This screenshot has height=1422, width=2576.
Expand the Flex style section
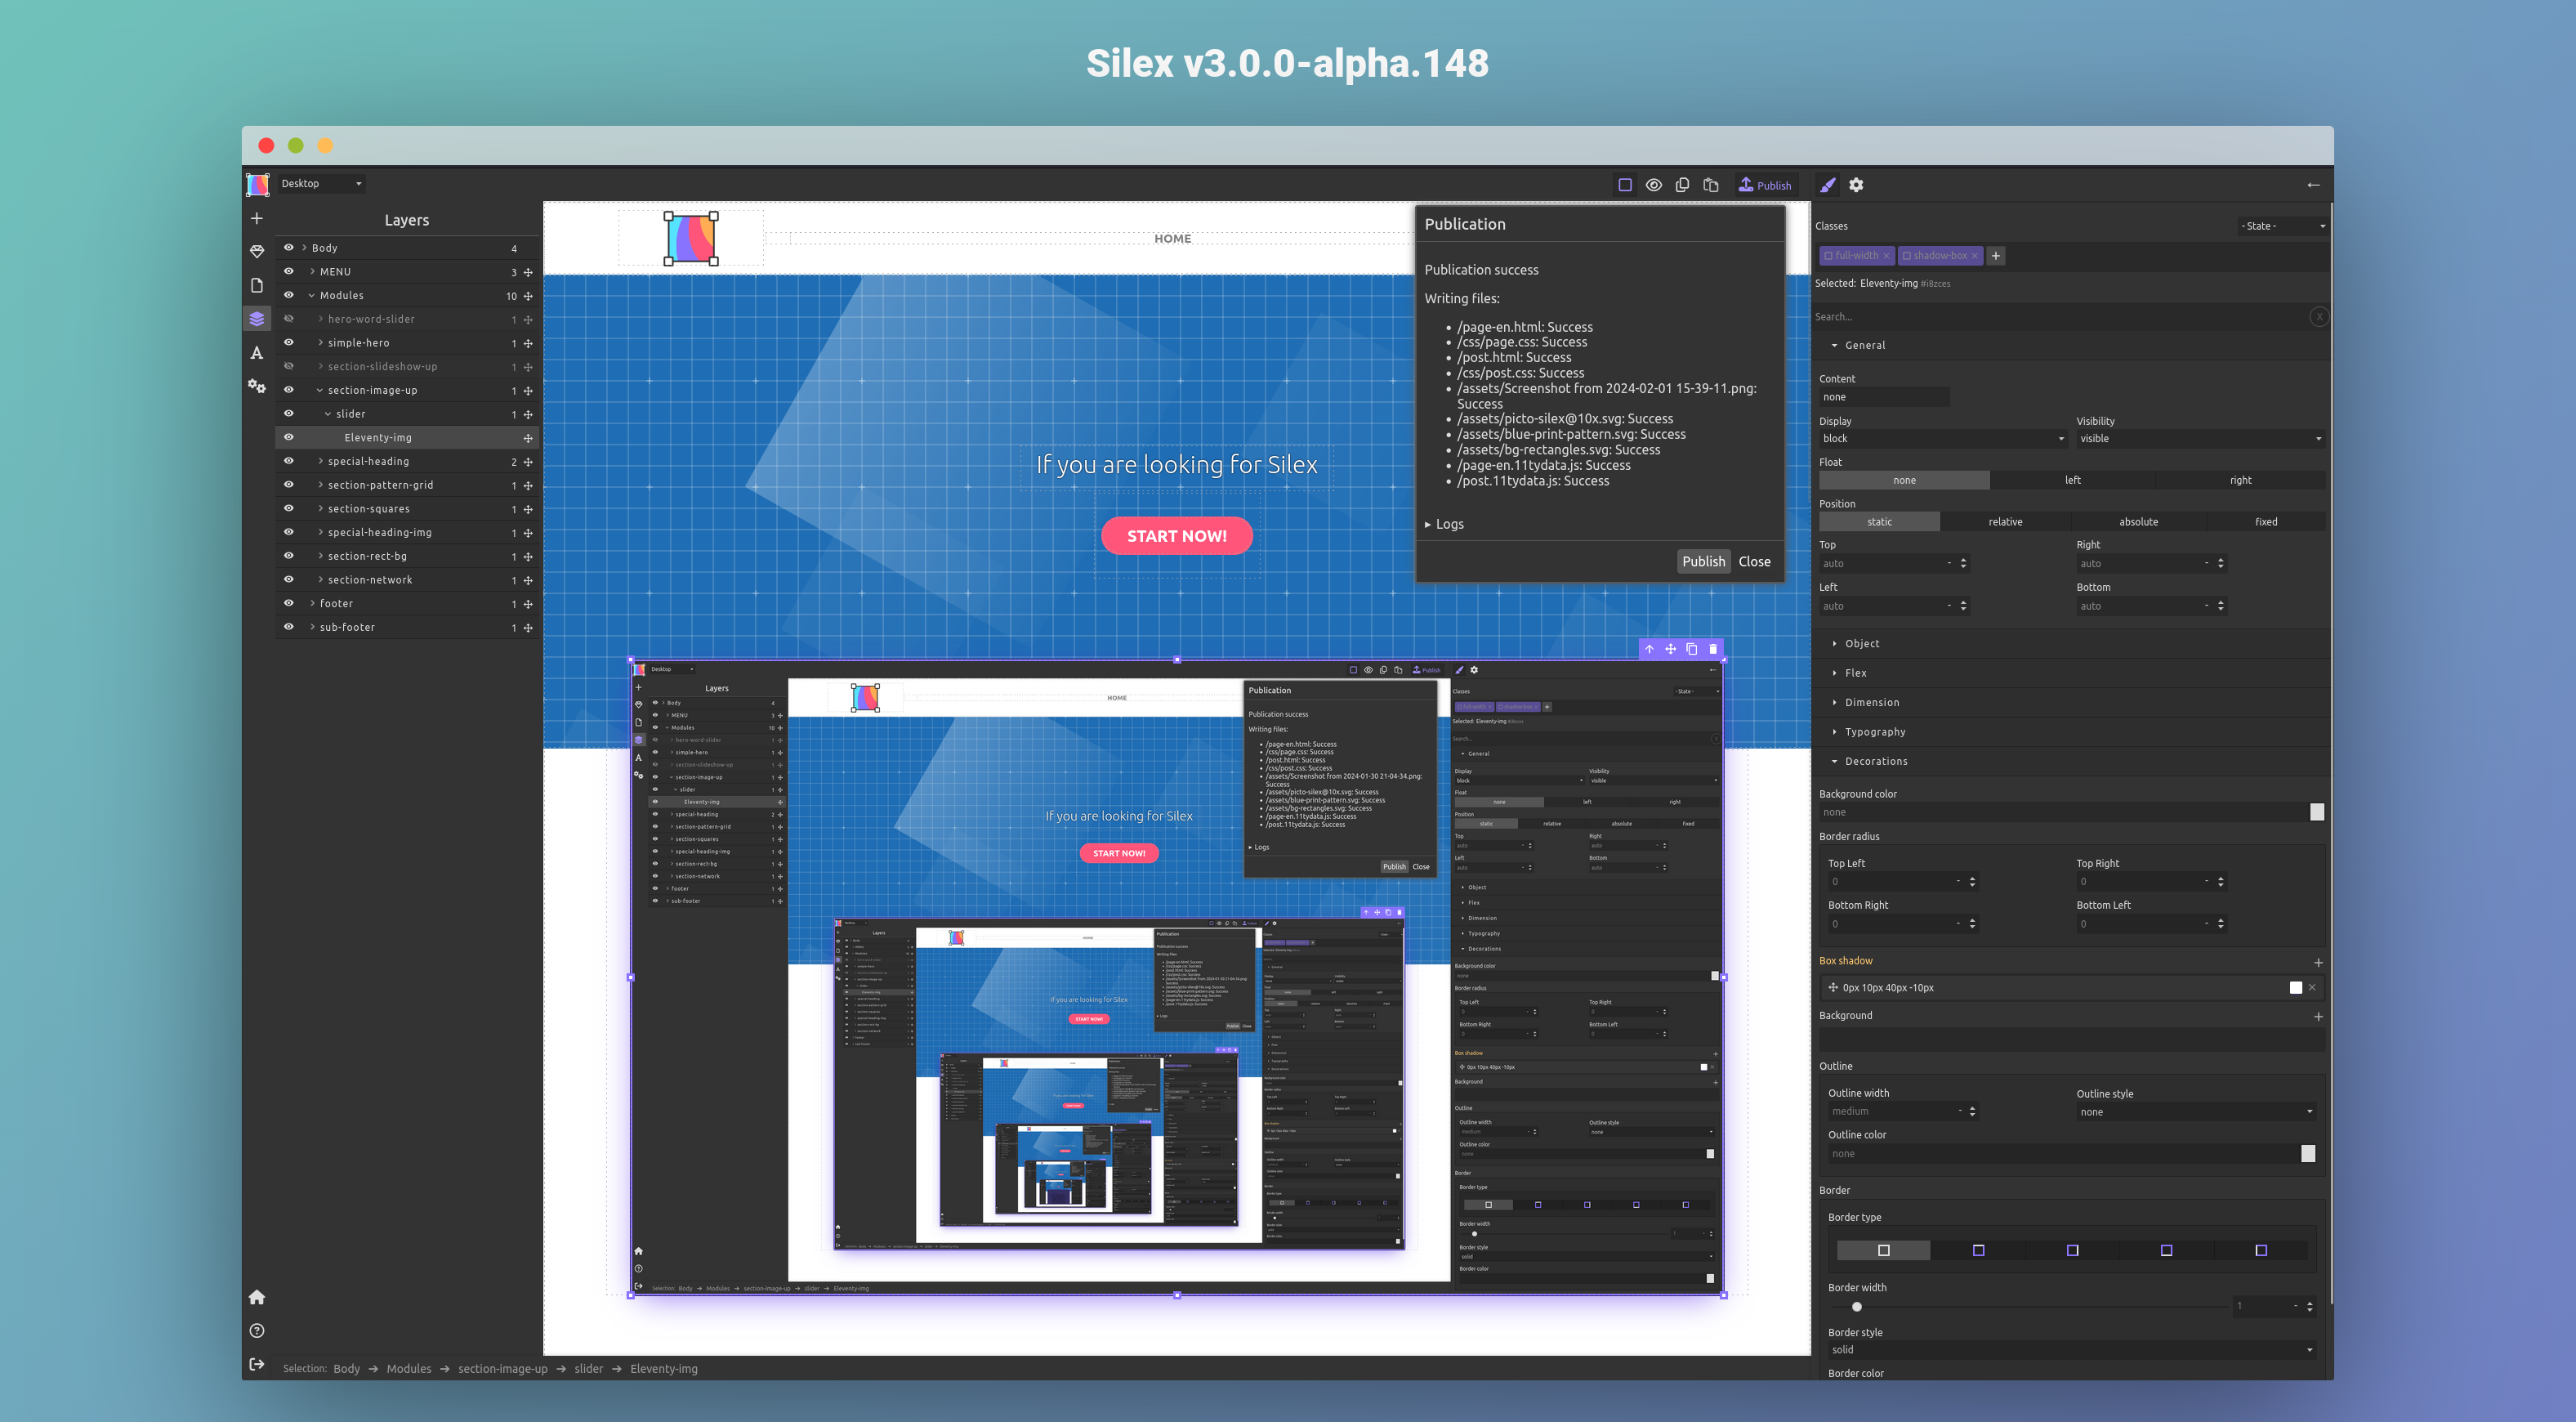click(1855, 673)
